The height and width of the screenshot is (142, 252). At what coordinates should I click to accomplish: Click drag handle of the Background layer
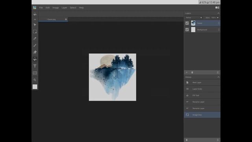click(219, 30)
